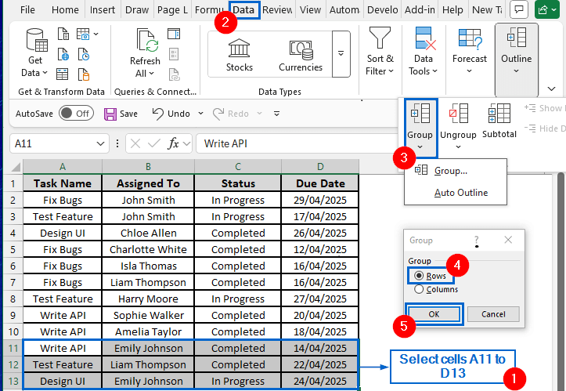This screenshot has height=391, width=566.
Task: Click the From Text/CSV icon
Action: [63, 34]
